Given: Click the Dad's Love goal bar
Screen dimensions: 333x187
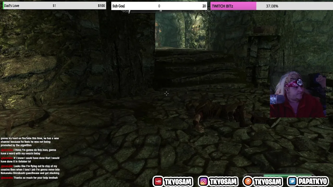Looking at the screenshot, I should [54, 6].
